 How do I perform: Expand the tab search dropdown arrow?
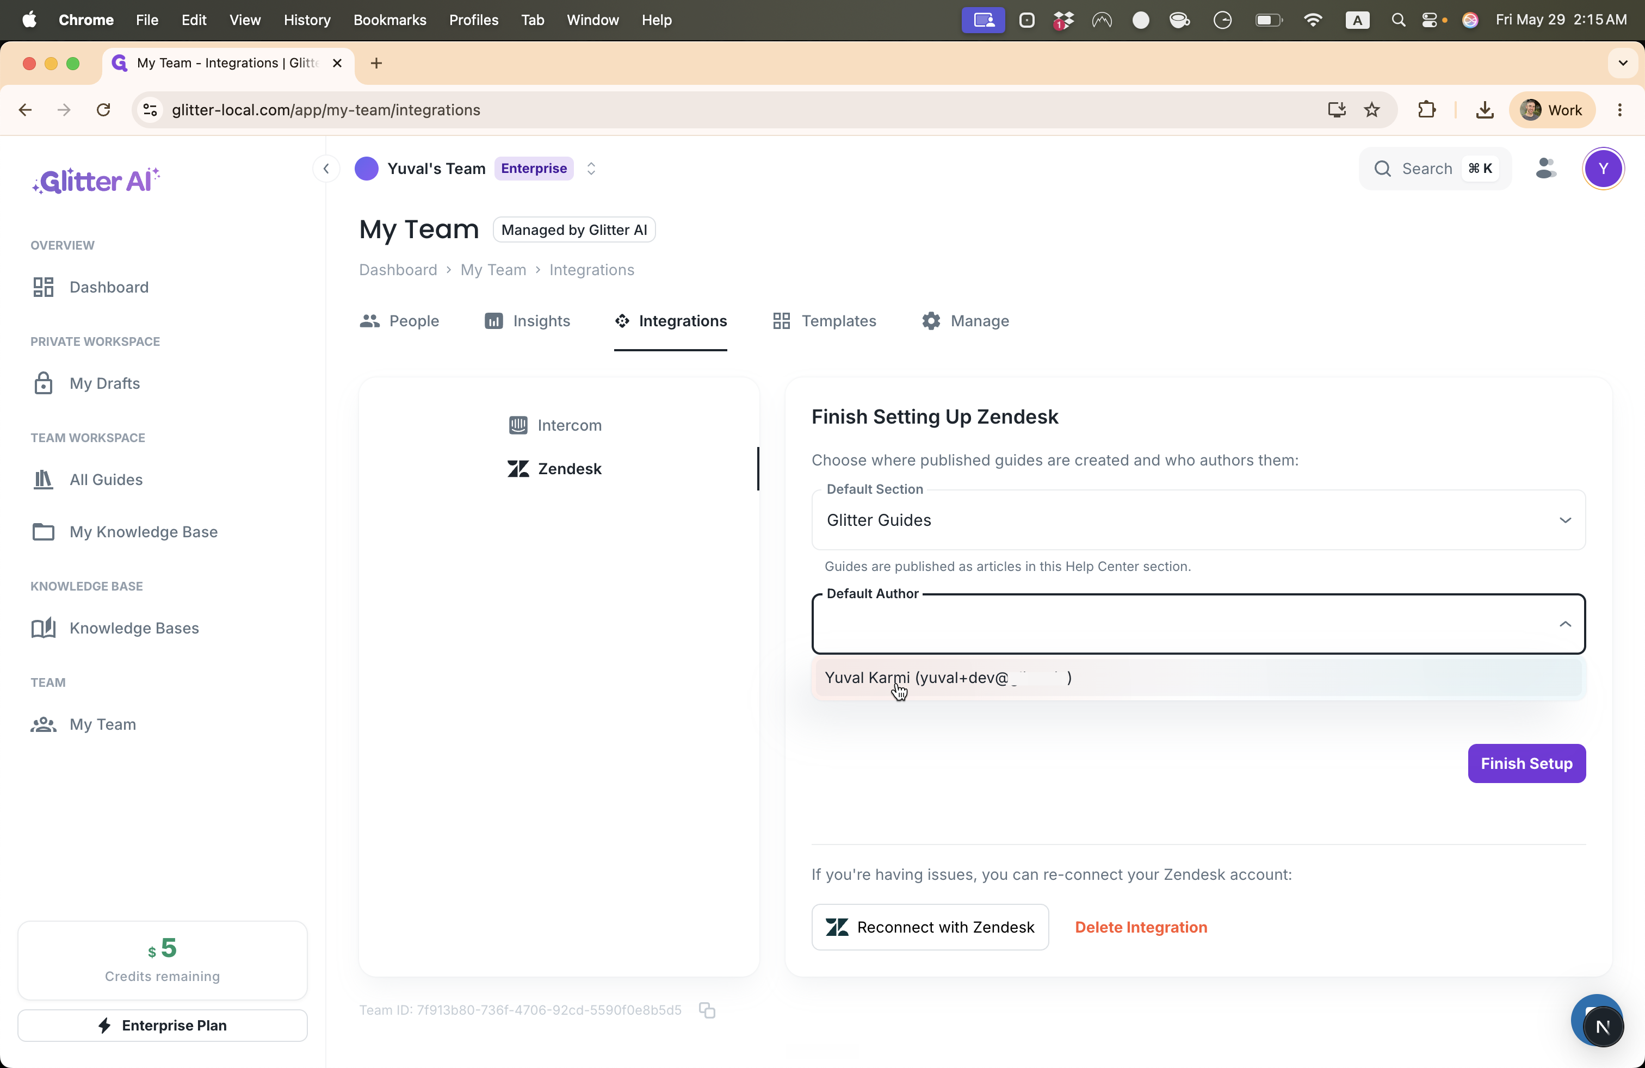click(x=1622, y=64)
